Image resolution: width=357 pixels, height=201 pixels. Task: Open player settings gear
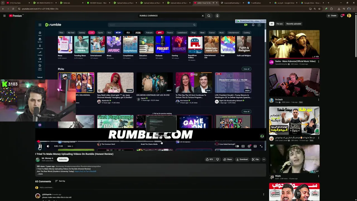click(249, 146)
